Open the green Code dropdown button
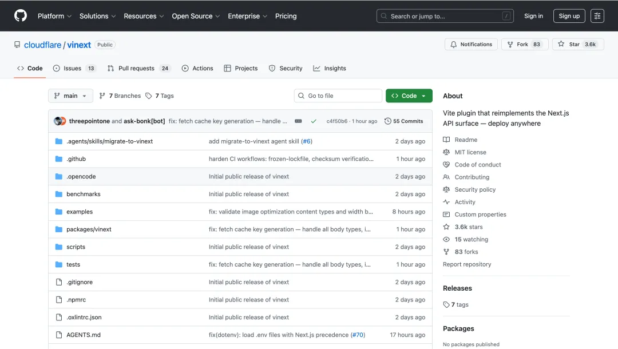618x349 pixels. [409, 96]
